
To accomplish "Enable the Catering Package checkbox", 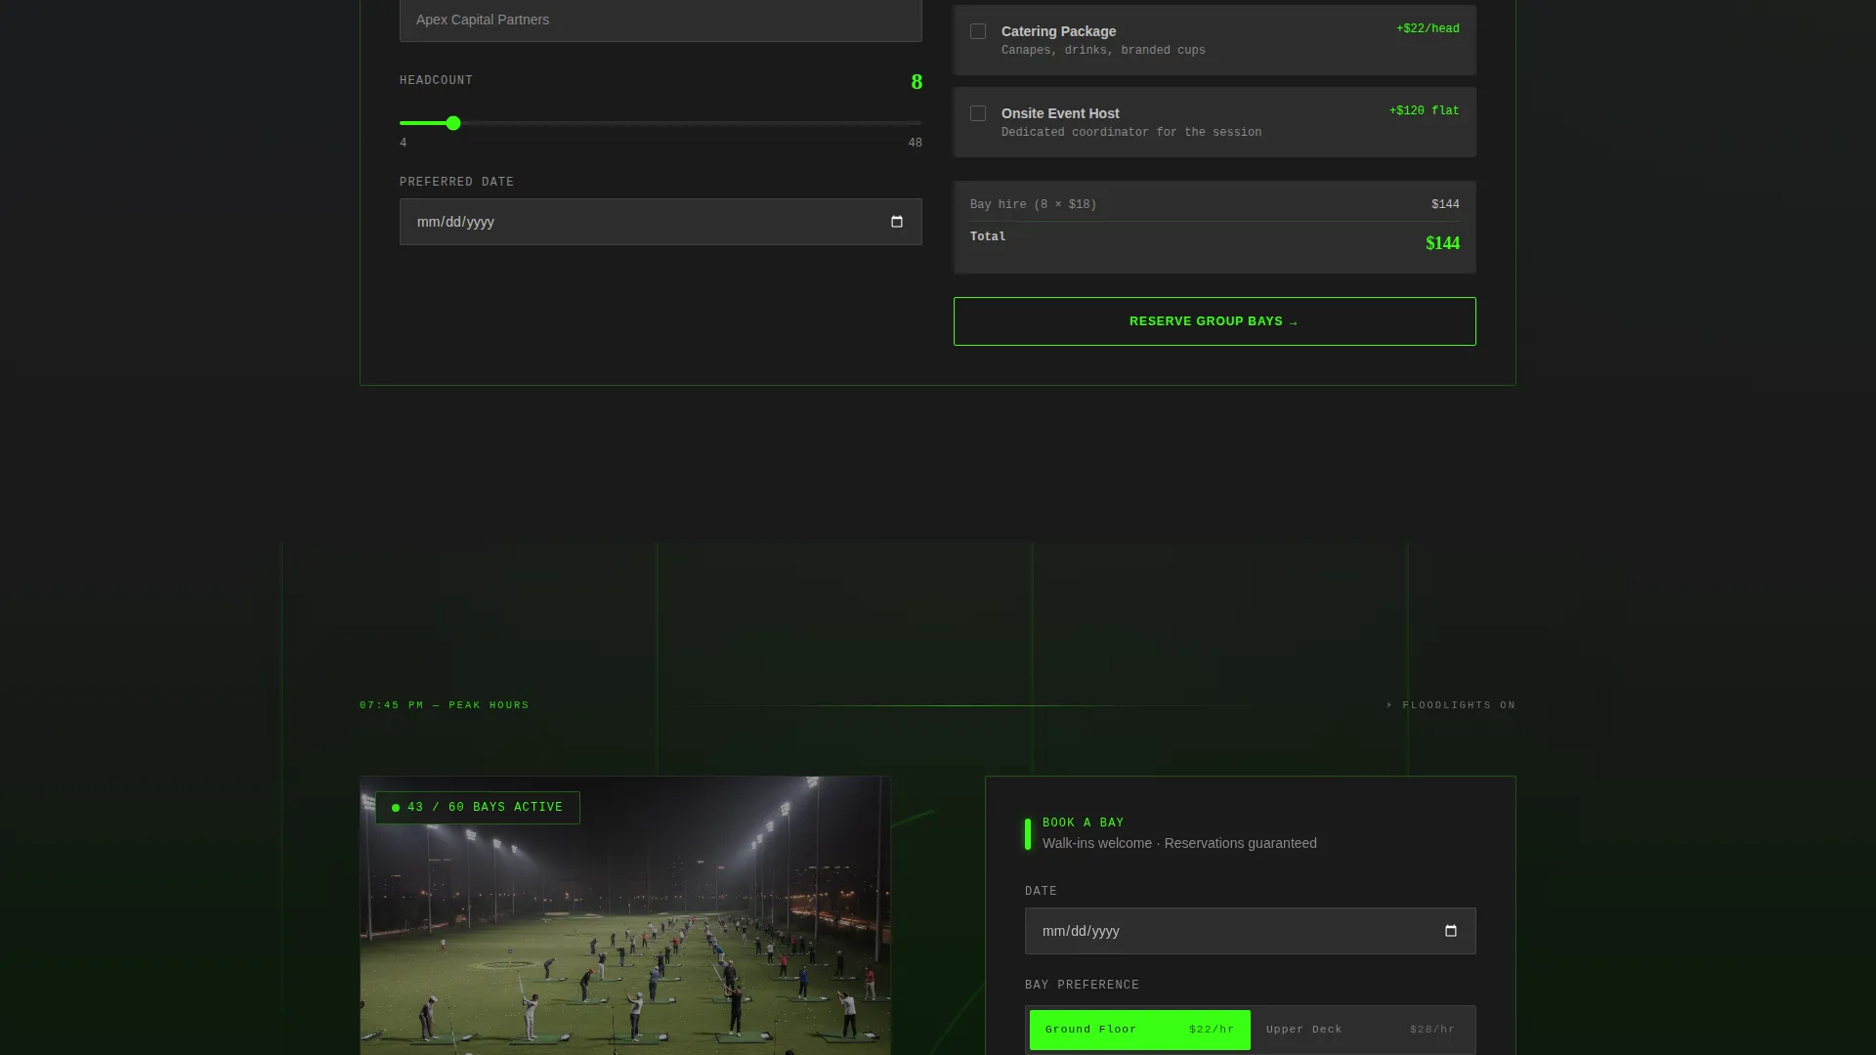I will [978, 31].
